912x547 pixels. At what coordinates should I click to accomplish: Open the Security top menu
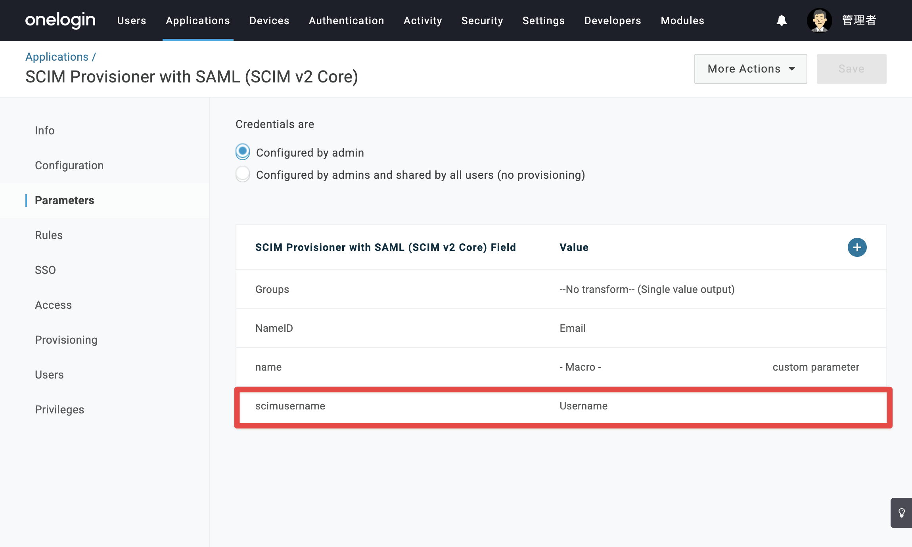(x=482, y=21)
